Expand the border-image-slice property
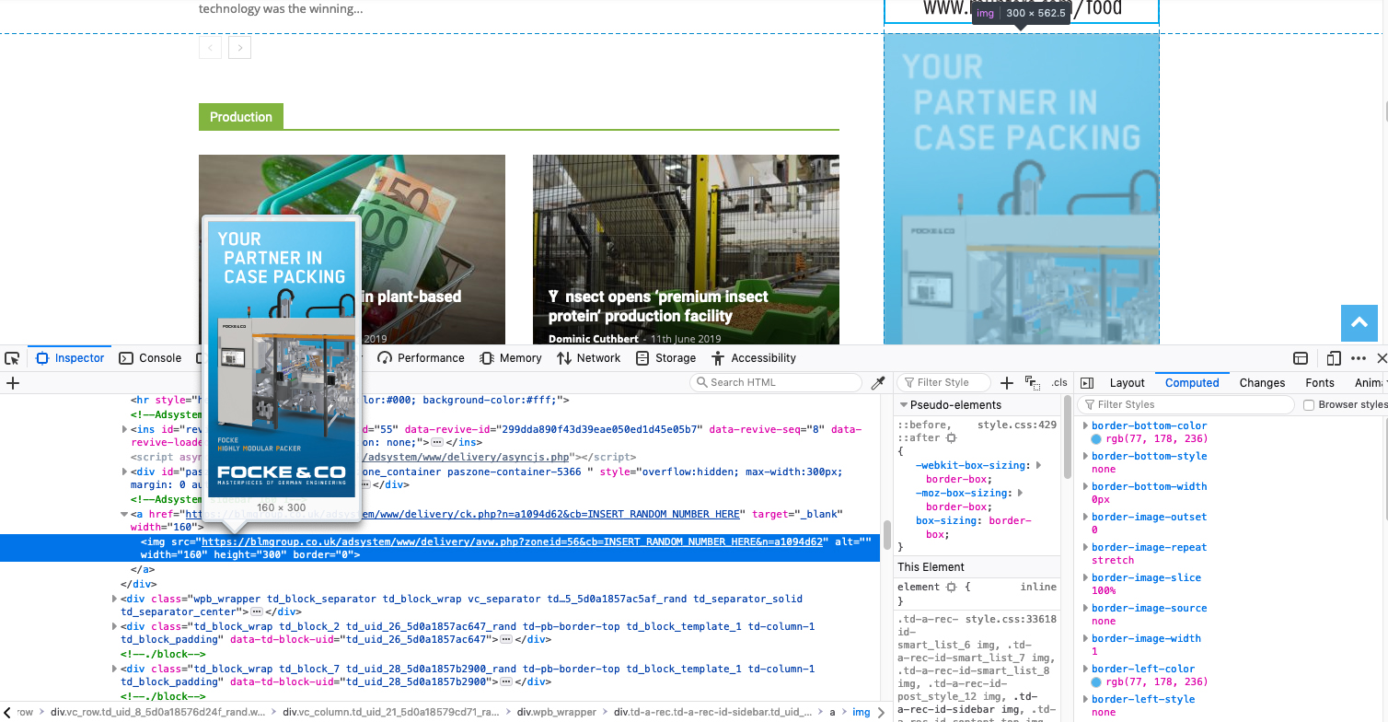 tap(1085, 577)
